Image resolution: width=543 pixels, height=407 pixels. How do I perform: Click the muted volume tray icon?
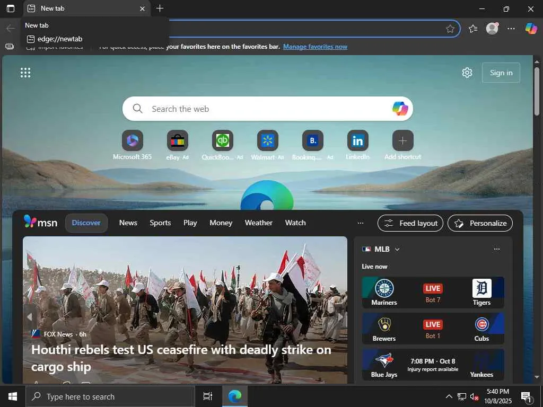474,396
